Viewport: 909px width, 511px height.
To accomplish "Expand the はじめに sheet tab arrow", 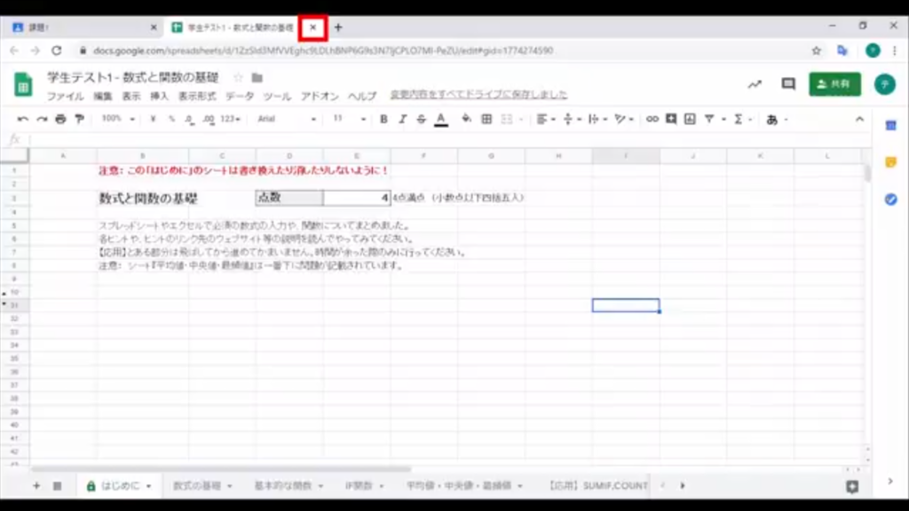I will click(149, 486).
